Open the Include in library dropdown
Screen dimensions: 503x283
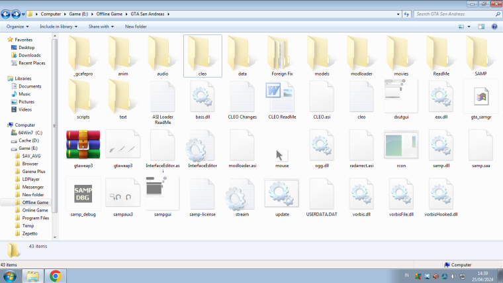click(x=58, y=27)
